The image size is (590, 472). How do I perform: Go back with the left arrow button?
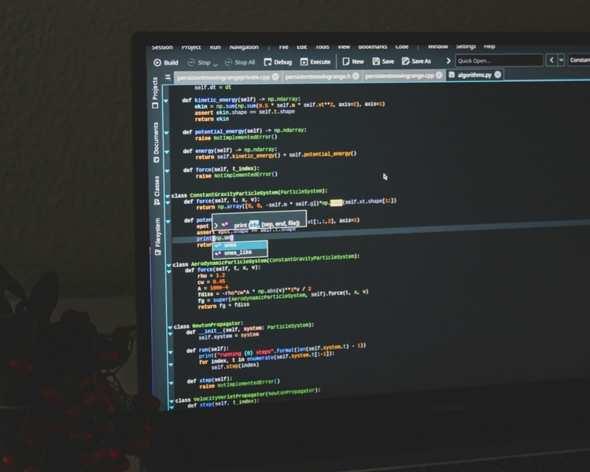[551, 61]
